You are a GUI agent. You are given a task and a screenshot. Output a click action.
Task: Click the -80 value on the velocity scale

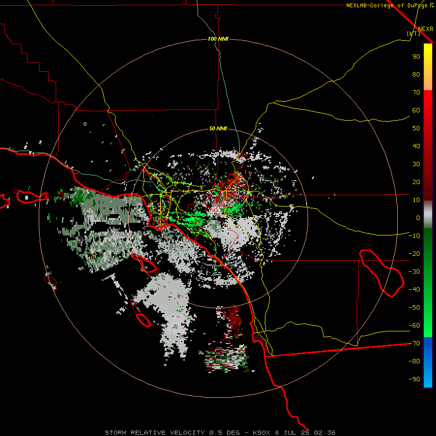coord(414,361)
